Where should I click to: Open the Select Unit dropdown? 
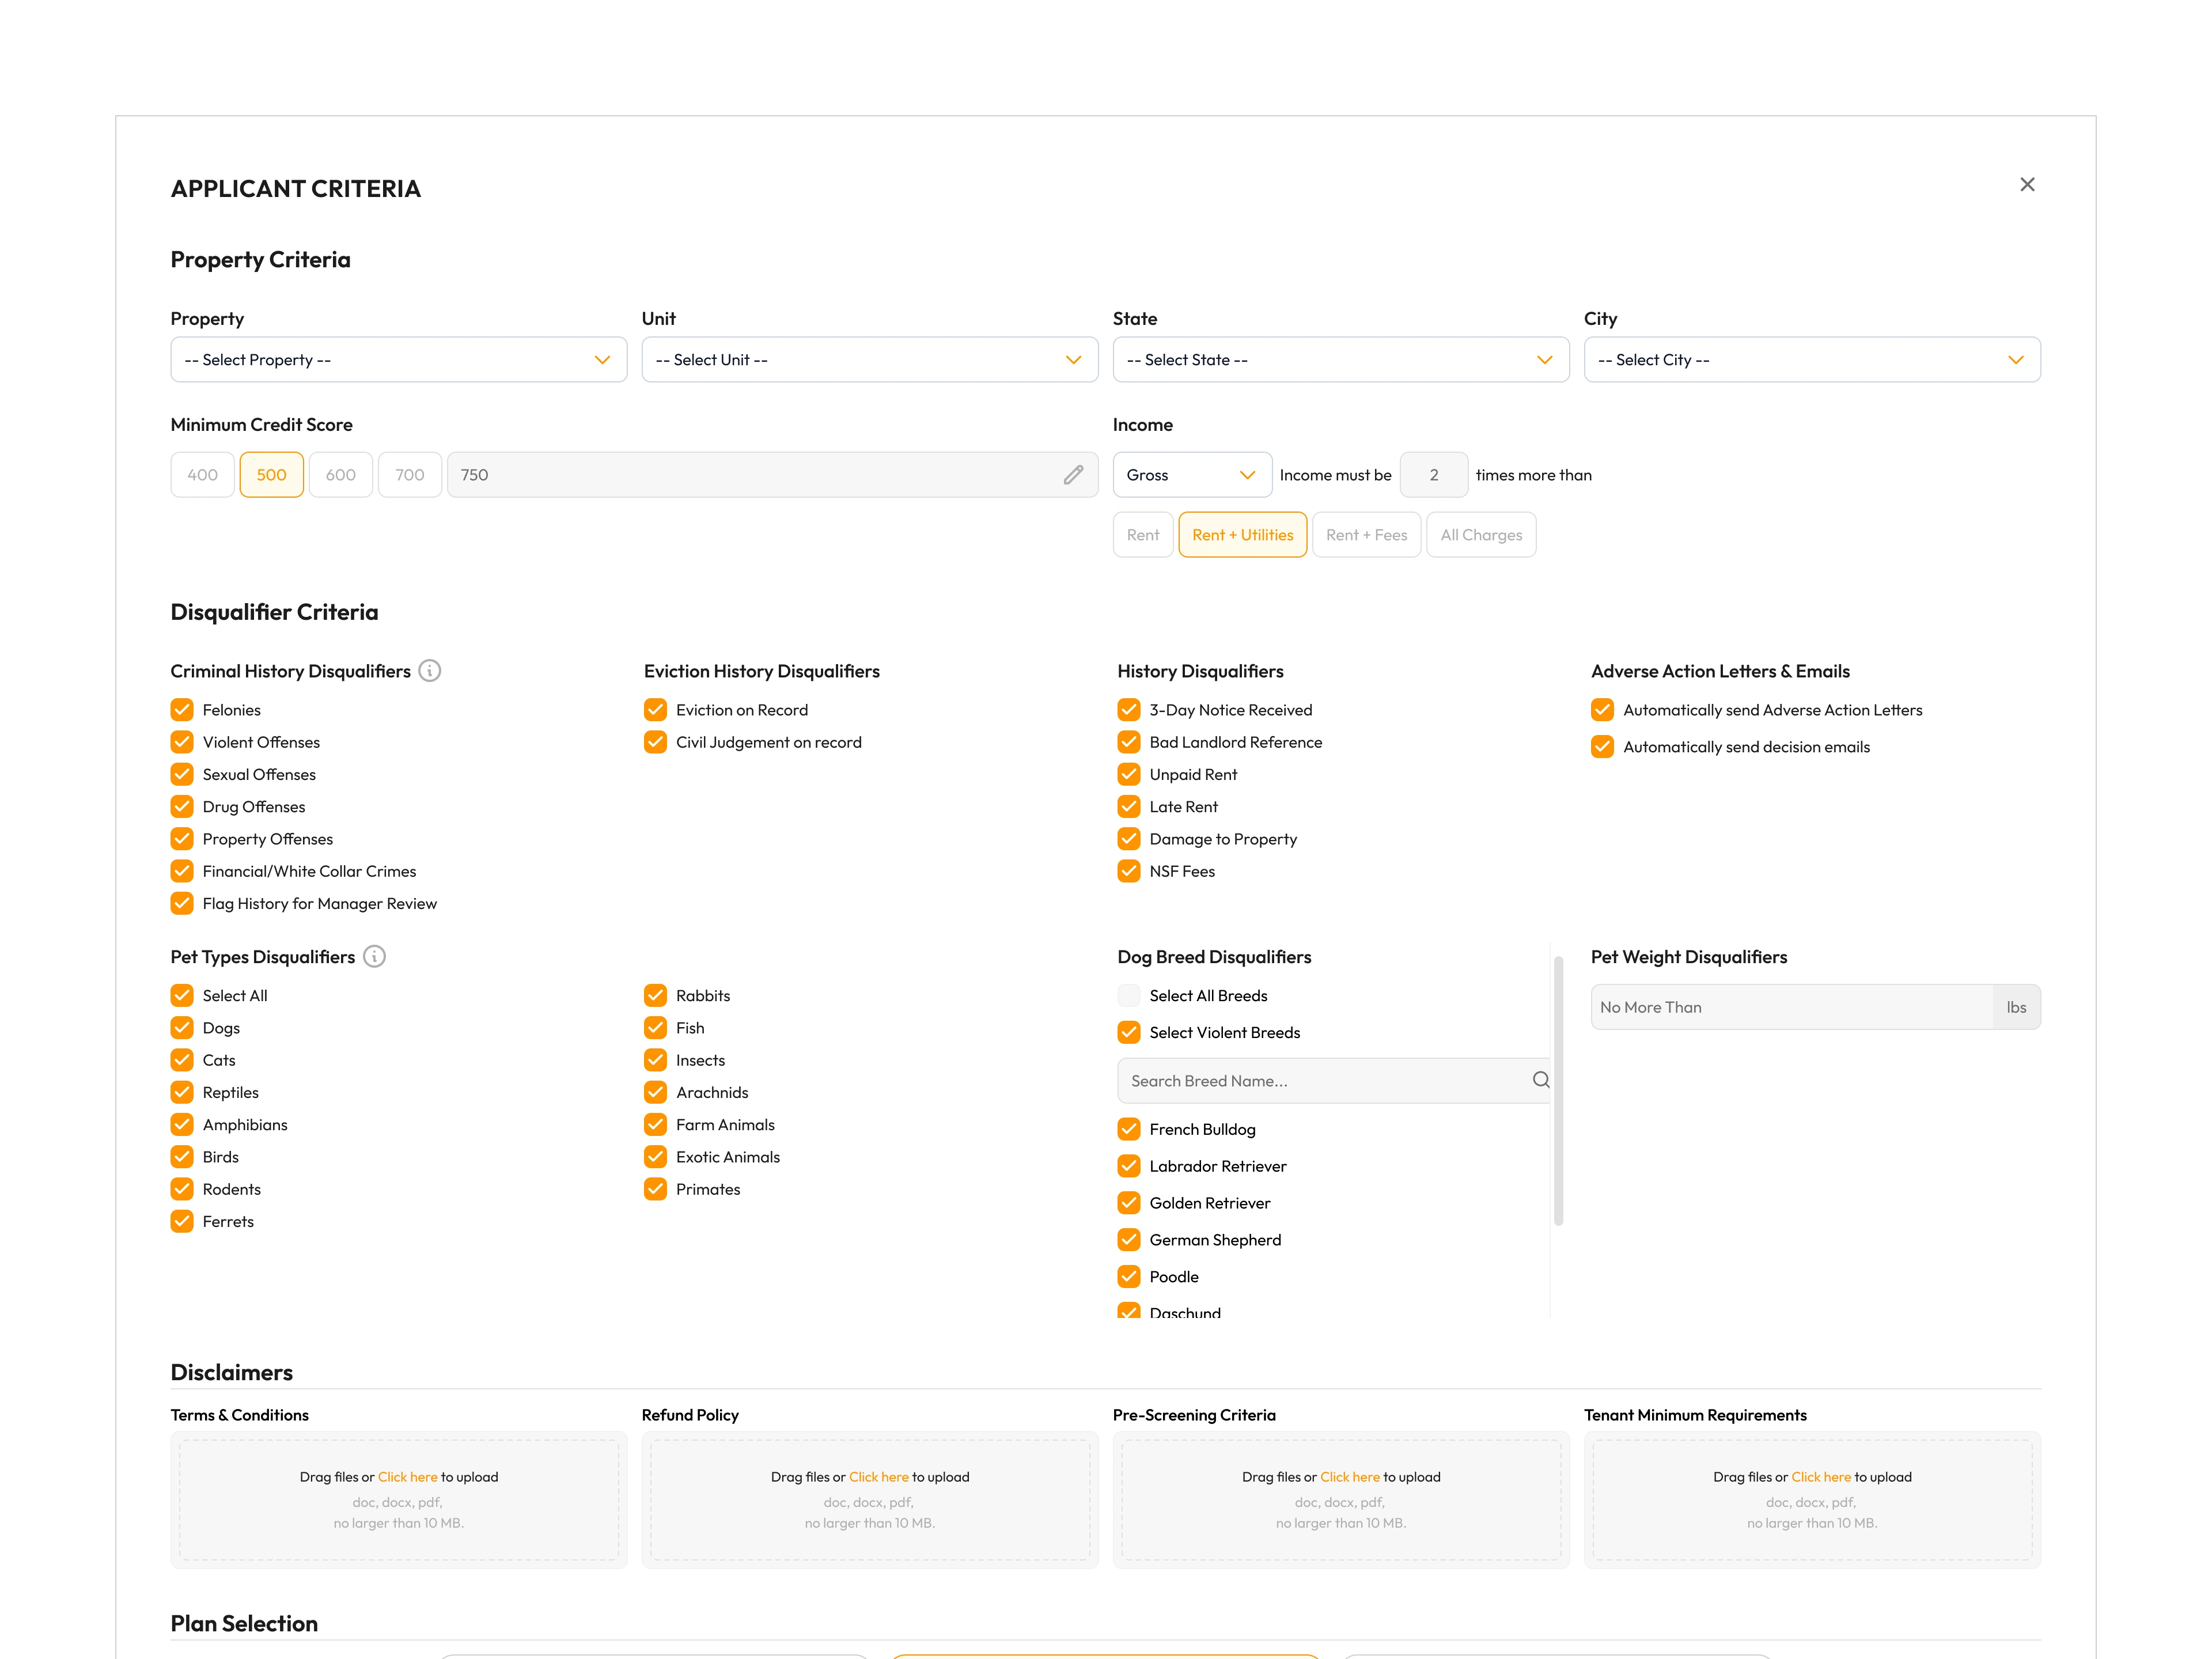click(x=870, y=360)
